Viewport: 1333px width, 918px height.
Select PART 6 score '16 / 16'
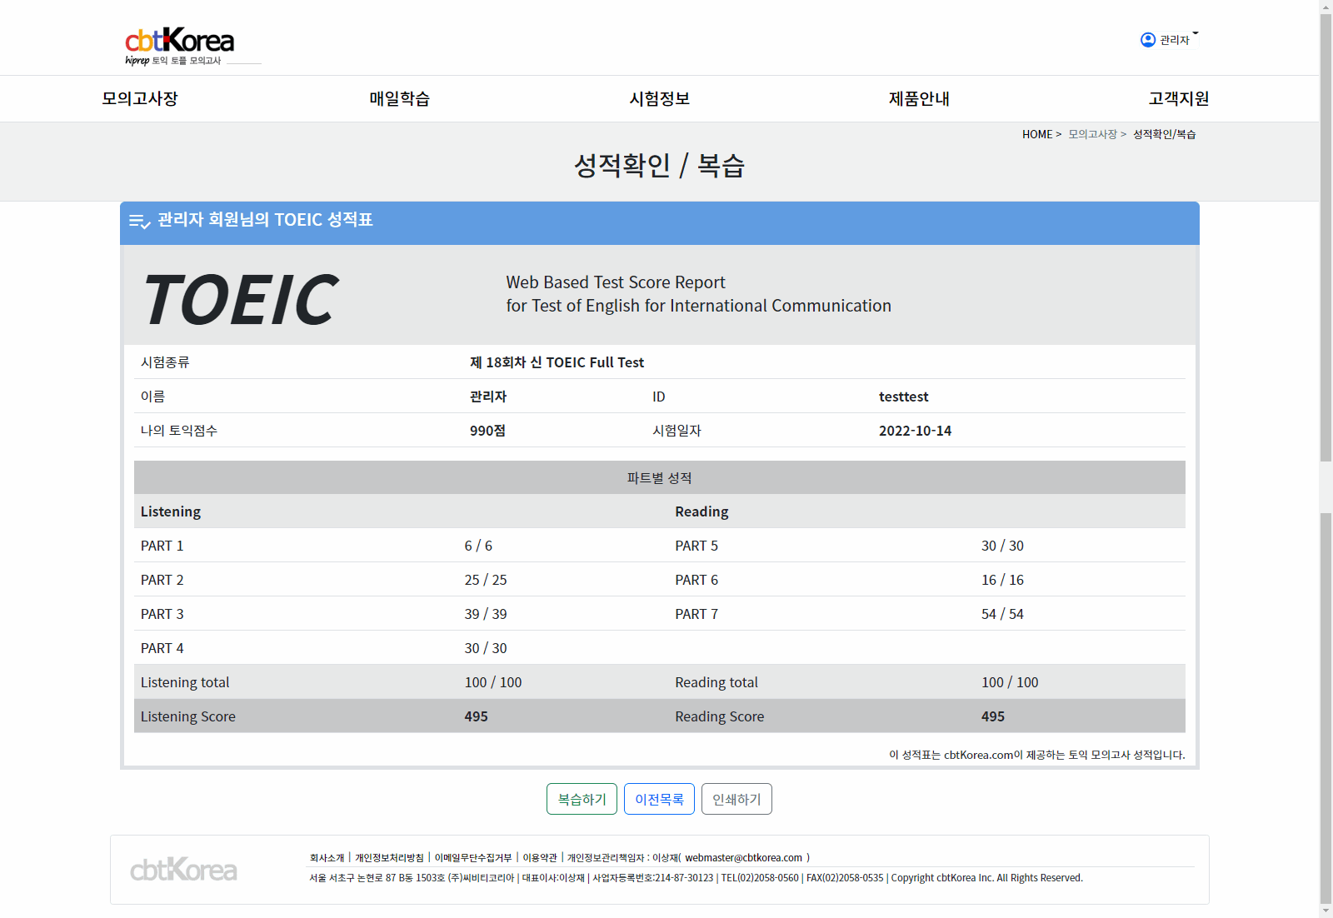tap(1002, 580)
